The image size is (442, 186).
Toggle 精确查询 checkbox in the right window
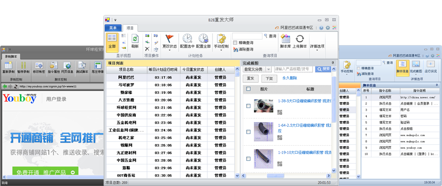[358, 69]
